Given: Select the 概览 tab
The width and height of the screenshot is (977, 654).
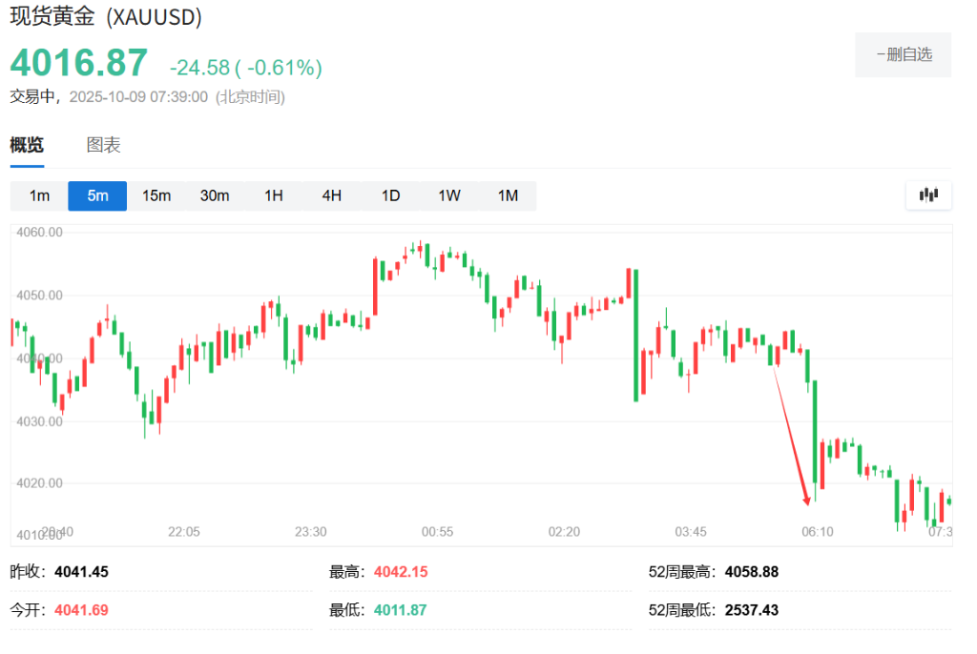Looking at the screenshot, I should click(27, 146).
